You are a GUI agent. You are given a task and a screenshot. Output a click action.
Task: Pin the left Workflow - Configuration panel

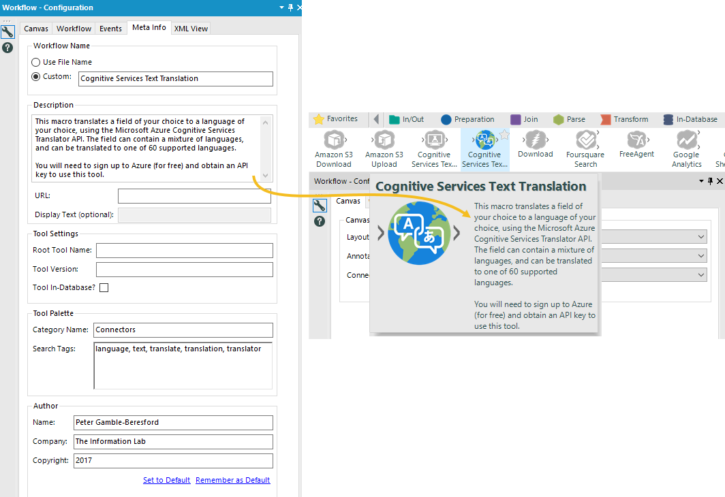290,7
